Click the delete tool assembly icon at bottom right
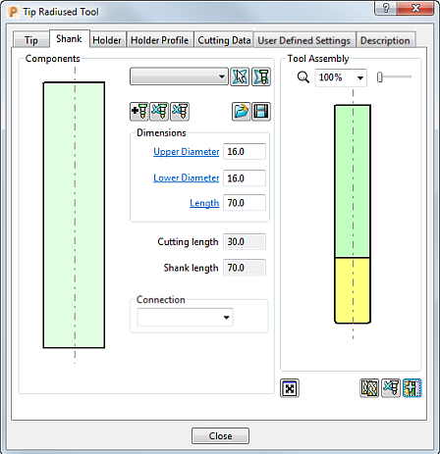Image resolution: width=440 pixels, height=454 pixels. pos(391,388)
